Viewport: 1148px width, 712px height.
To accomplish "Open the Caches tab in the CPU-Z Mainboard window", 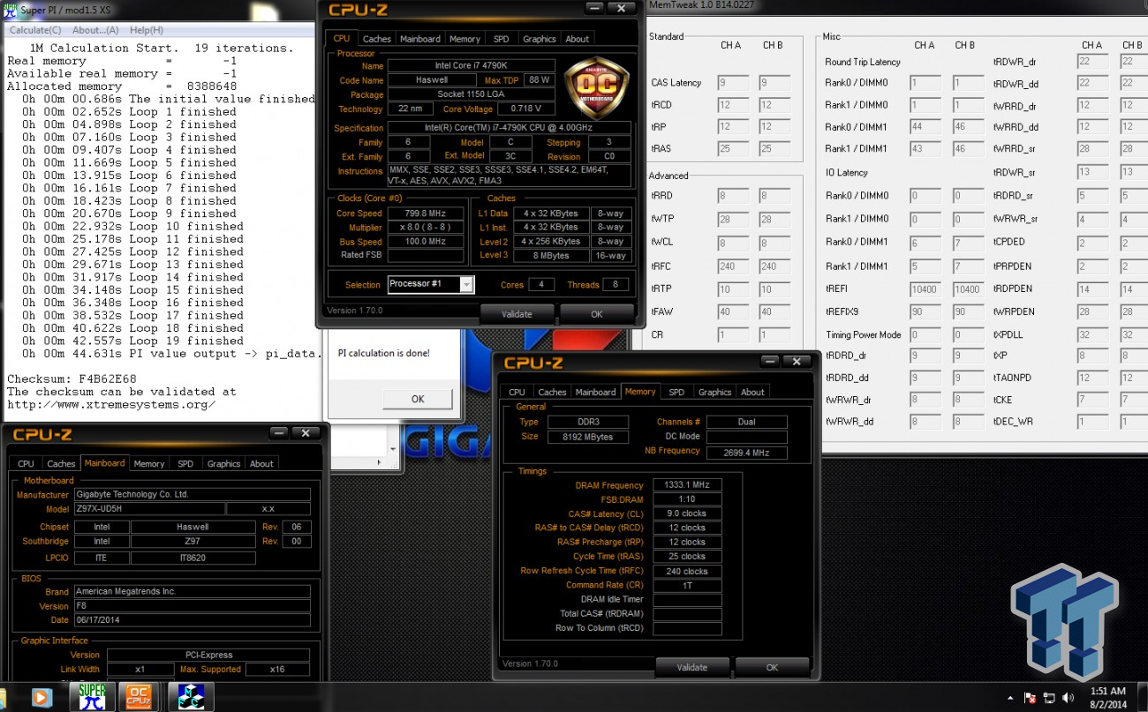I will [61, 463].
